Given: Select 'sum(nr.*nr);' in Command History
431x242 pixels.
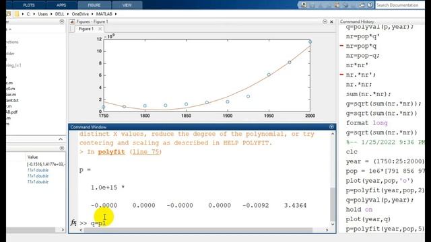Looking at the screenshot, I should point(368,94).
